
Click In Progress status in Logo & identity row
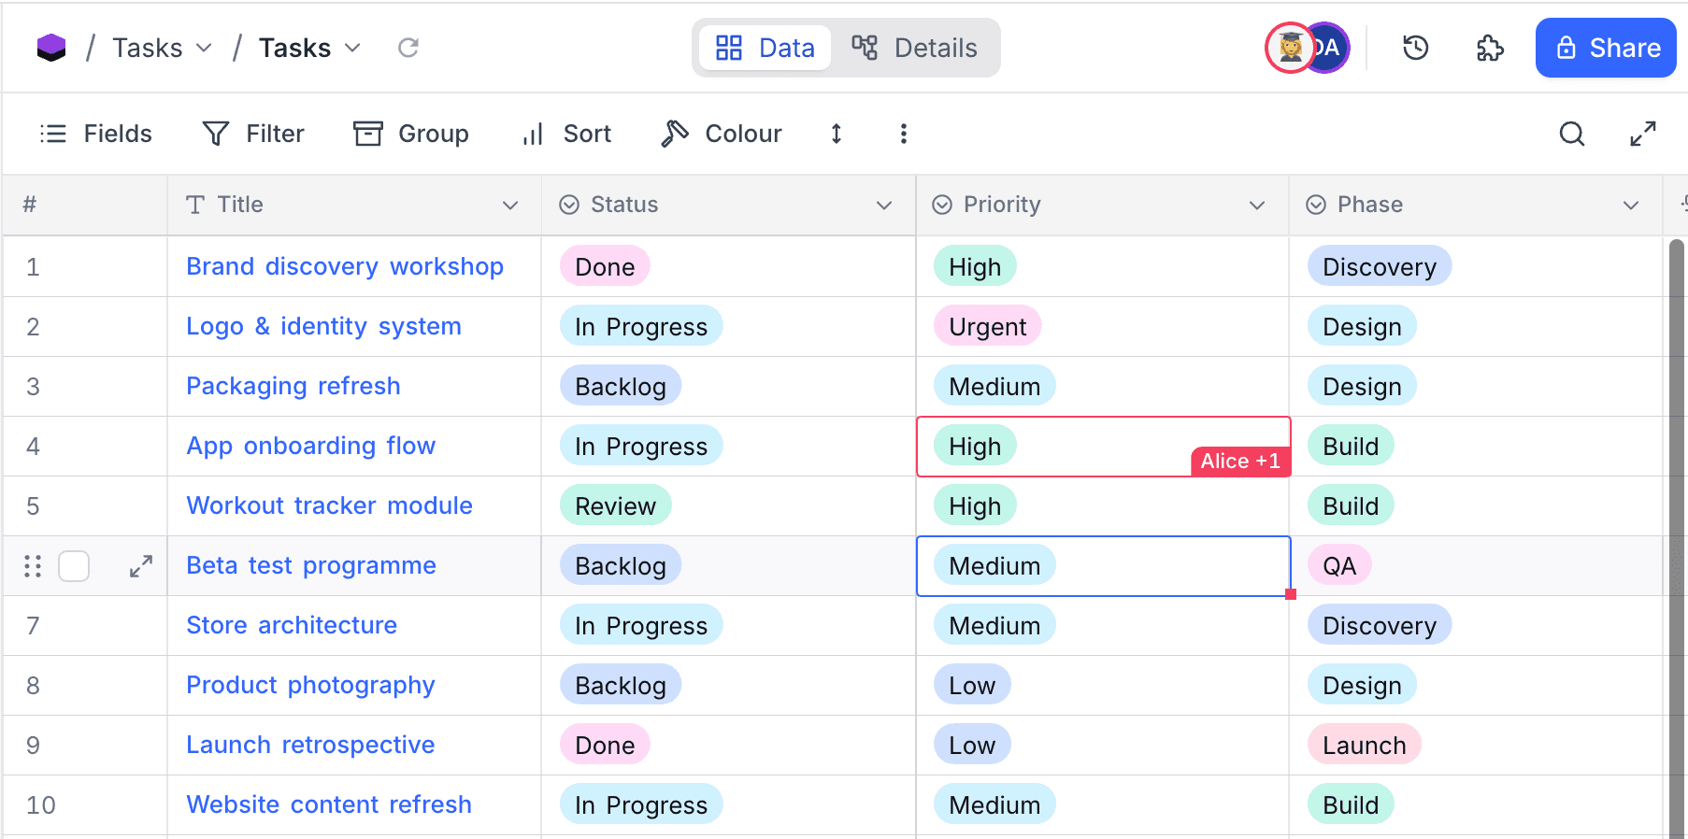click(641, 326)
